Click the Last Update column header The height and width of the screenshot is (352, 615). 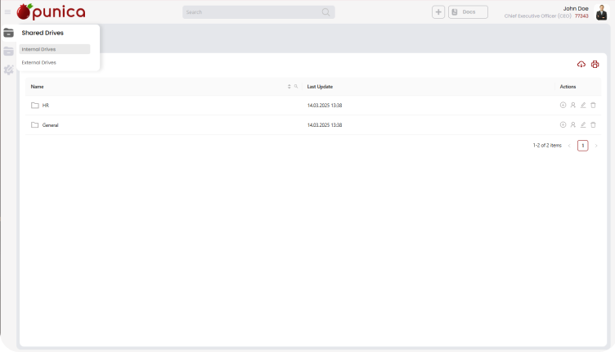click(320, 87)
